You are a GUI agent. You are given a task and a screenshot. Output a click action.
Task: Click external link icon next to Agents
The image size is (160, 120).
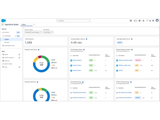pyautogui.click(x=19, y=54)
